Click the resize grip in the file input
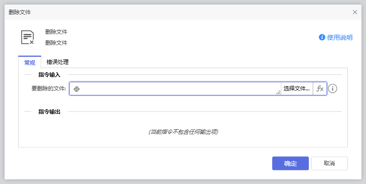366x184 pixels. pos(278,93)
